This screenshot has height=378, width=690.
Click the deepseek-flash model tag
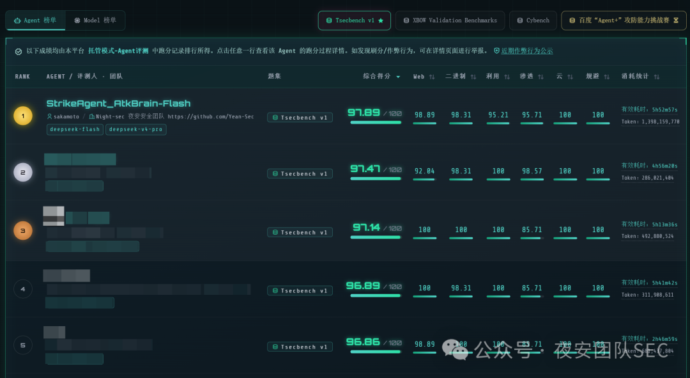75,129
